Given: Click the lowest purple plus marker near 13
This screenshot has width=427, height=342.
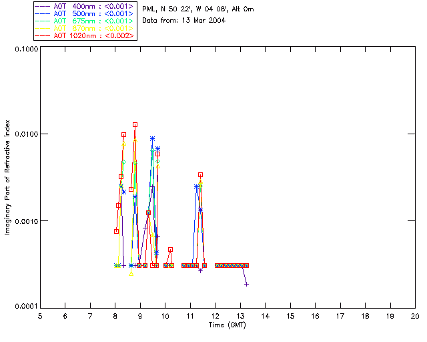Looking at the screenshot, I should [246, 285].
